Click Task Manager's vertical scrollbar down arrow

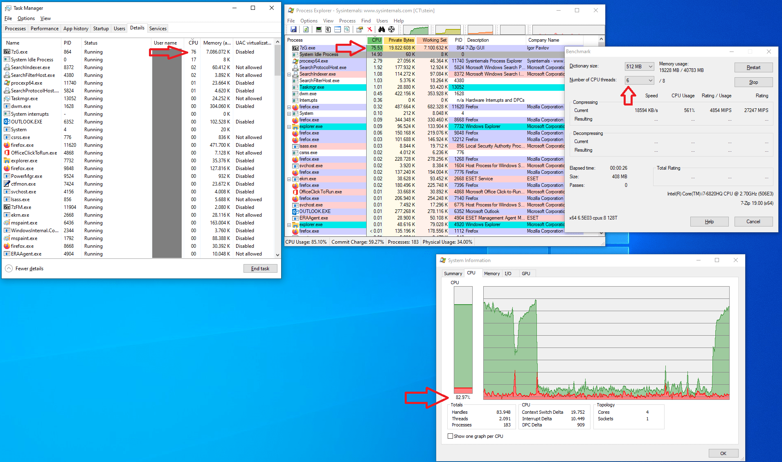278,255
